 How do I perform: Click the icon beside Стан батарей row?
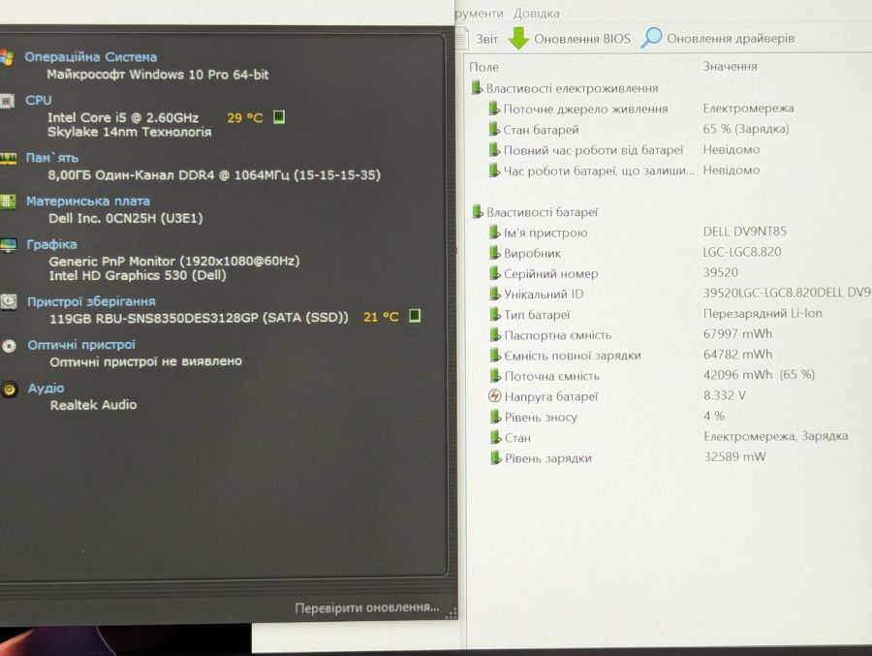tap(494, 129)
